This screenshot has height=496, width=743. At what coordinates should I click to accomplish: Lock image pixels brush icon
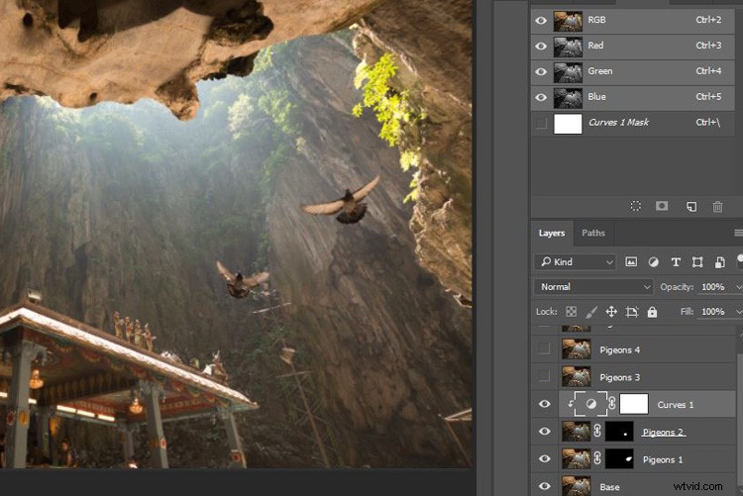590,312
